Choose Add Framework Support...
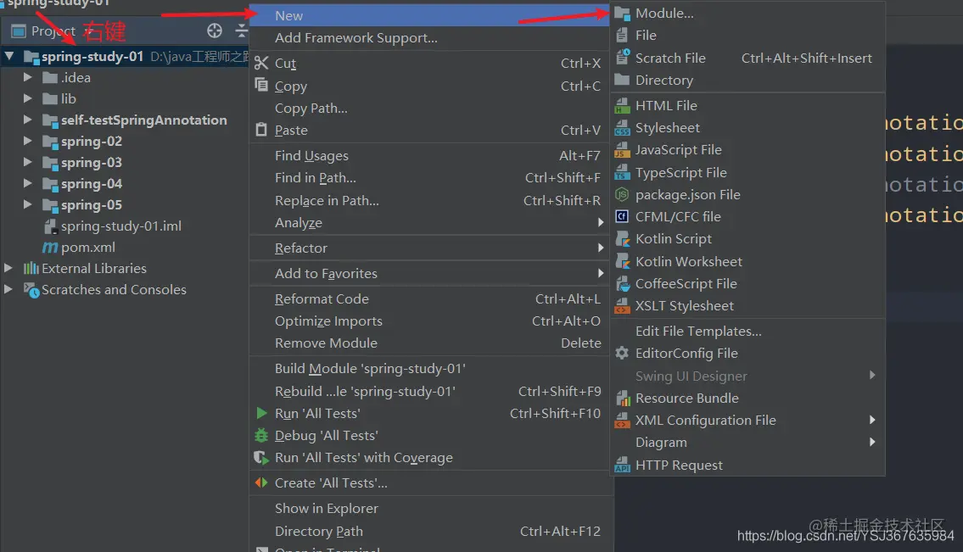The image size is (963, 552). coord(429,38)
